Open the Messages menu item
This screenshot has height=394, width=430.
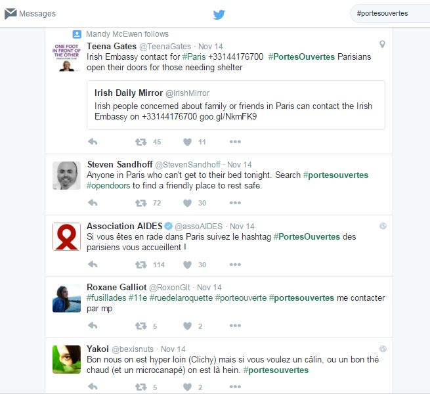click(x=37, y=14)
